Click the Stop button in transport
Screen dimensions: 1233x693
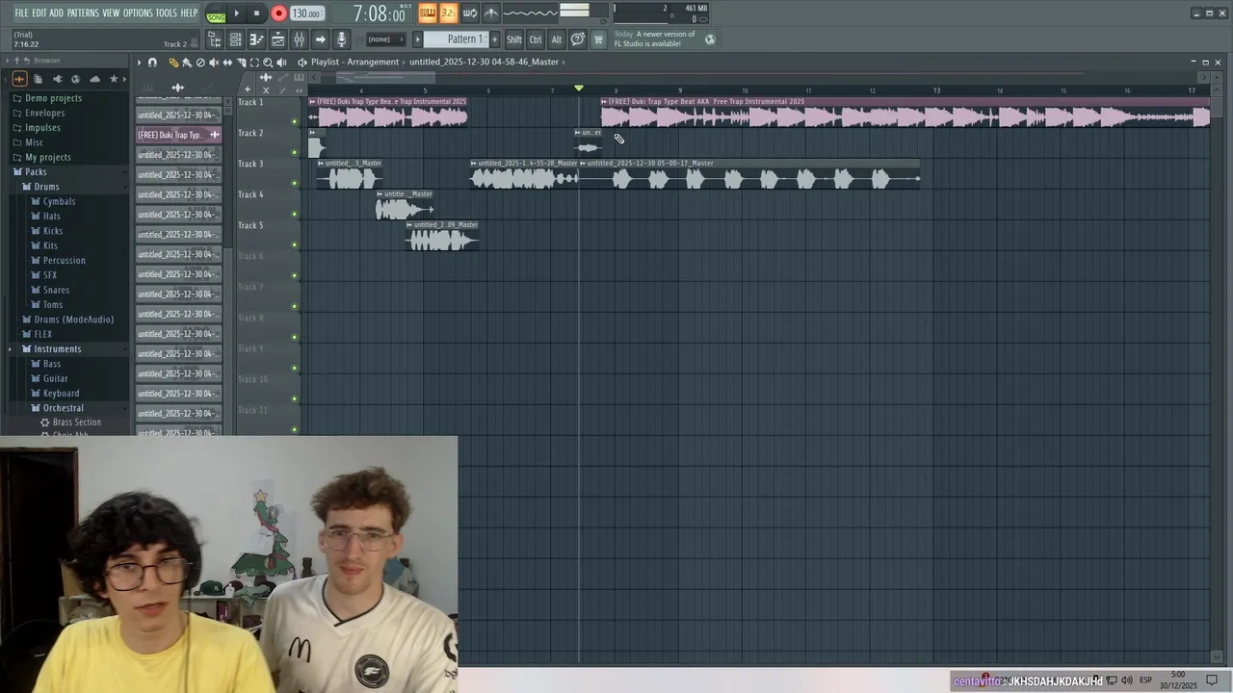pyautogui.click(x=256, y=13)
